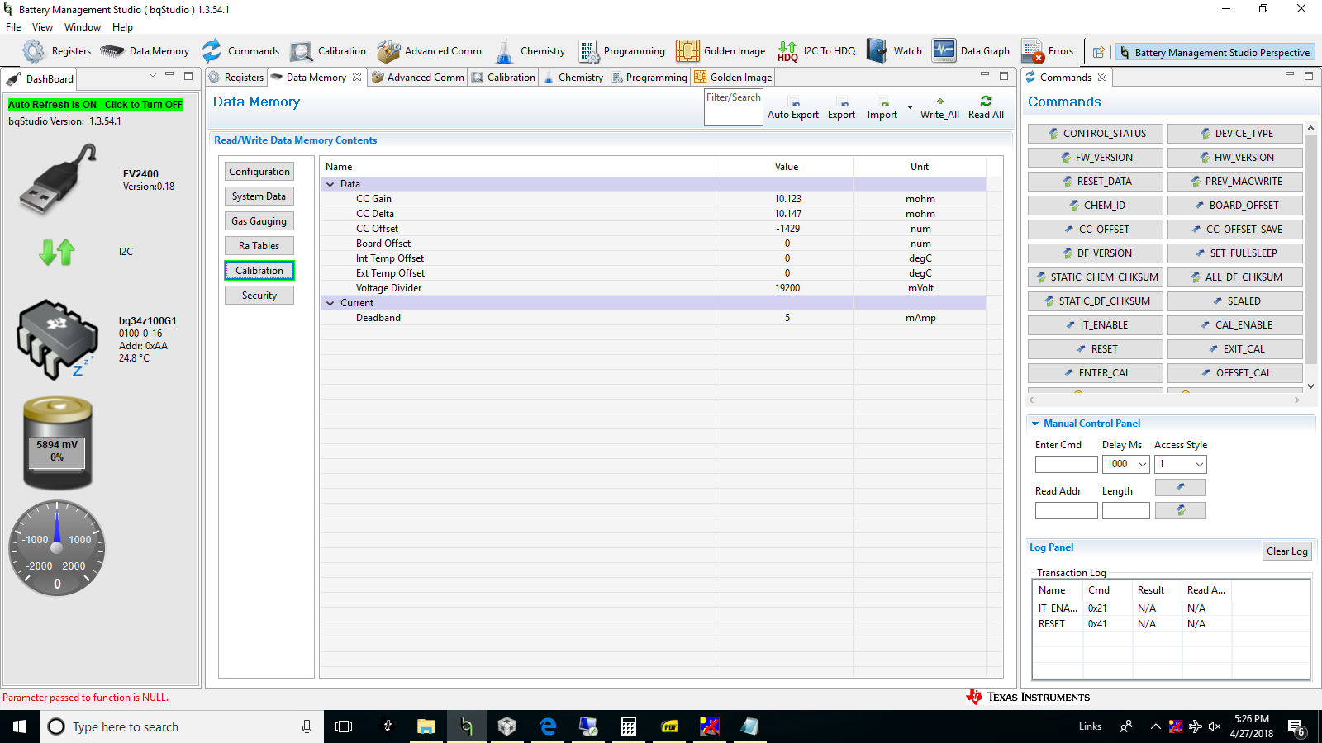Click the manual read address icon button

click(1180, 510)
